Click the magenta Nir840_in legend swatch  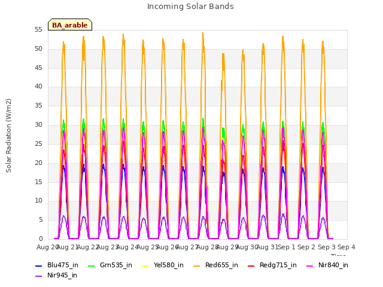pyautogui.click(x=310, y=265)
